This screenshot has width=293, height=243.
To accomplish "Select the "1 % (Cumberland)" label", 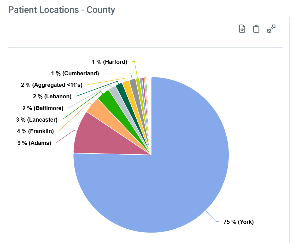I will (x=75, y=73).
